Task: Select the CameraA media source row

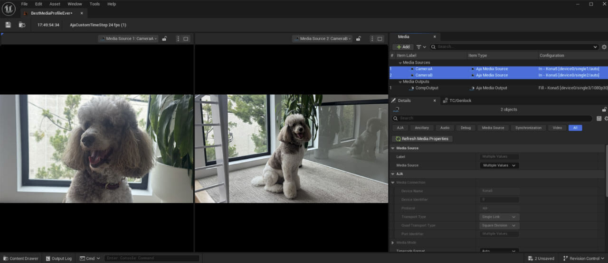Action: [x=498, y=69]
